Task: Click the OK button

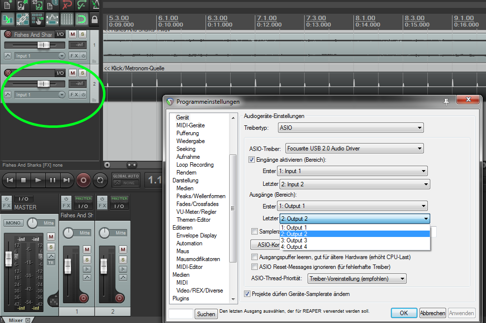Action: 404,313
